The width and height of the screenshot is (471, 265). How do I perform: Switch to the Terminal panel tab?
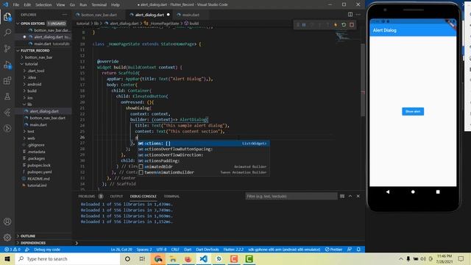click(x=171, y=197)
